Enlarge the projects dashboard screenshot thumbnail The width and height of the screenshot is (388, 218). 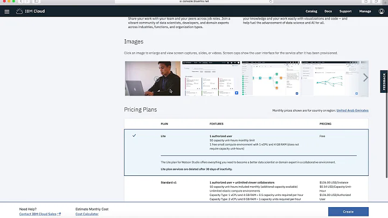tap(211, 79)
